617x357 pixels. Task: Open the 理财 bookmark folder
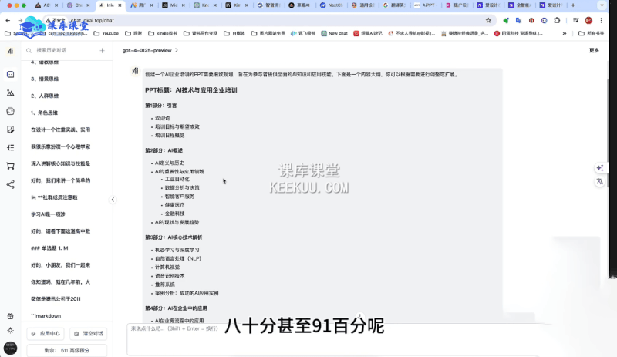coord(133,33)
